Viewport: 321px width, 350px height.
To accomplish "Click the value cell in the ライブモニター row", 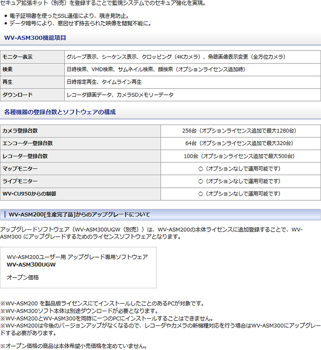I will pos(241,181).
